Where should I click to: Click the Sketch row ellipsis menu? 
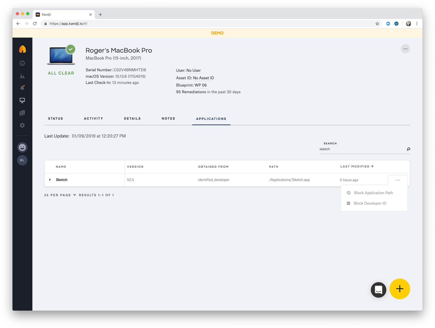click(397, 180)
